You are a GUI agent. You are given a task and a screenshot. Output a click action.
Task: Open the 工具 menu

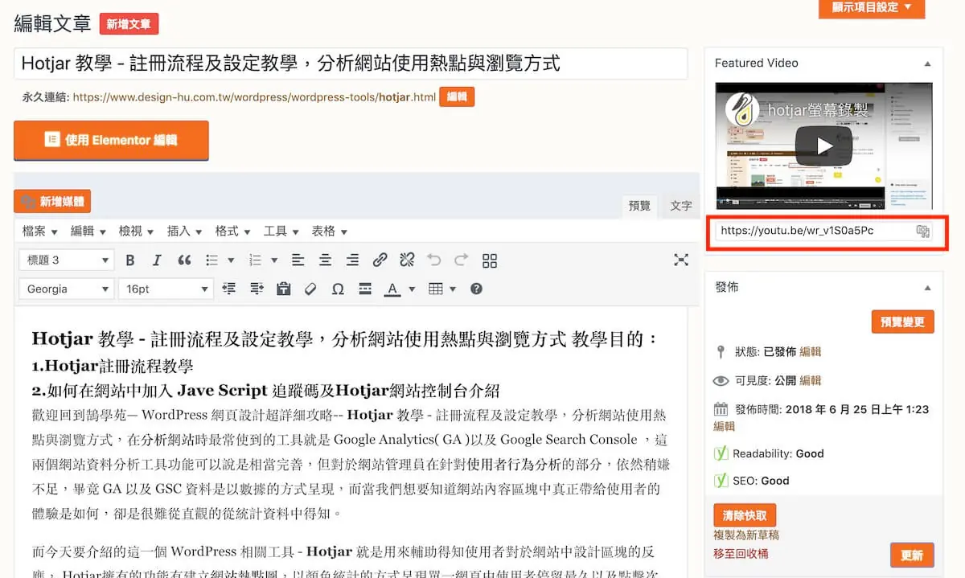click(x=281, y=231)
